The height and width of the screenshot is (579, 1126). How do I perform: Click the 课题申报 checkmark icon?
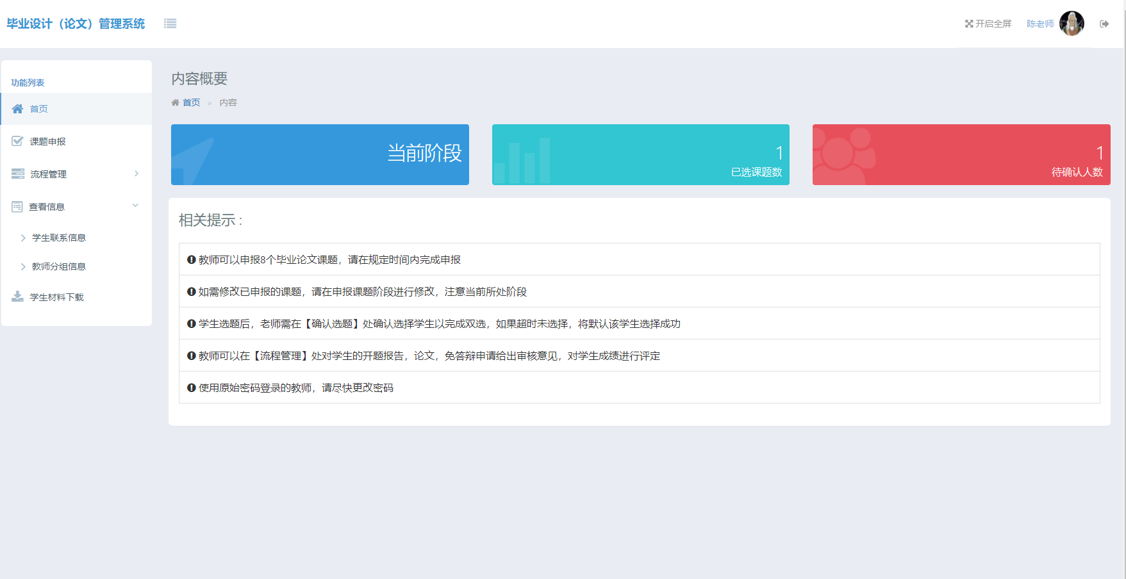[x=17, y=141]
